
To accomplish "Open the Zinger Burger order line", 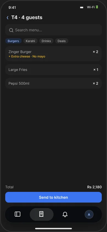I will (x=54, y=54).
